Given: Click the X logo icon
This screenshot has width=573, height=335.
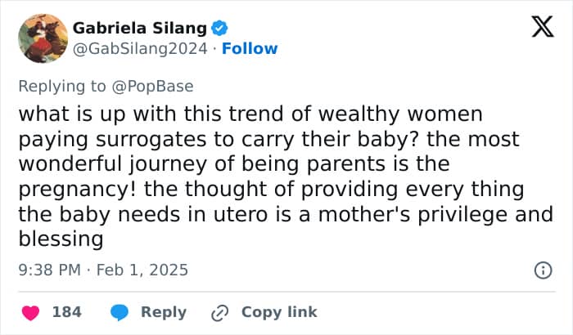Looking at the screenshot, I should 537,29.
